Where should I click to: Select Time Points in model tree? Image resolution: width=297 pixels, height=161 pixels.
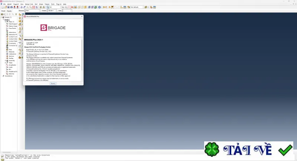(x=12, y=28)
